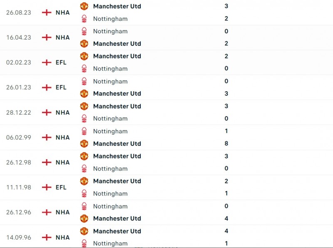Select Manchester Utd name in 06.02.99 match

[117, 144]
